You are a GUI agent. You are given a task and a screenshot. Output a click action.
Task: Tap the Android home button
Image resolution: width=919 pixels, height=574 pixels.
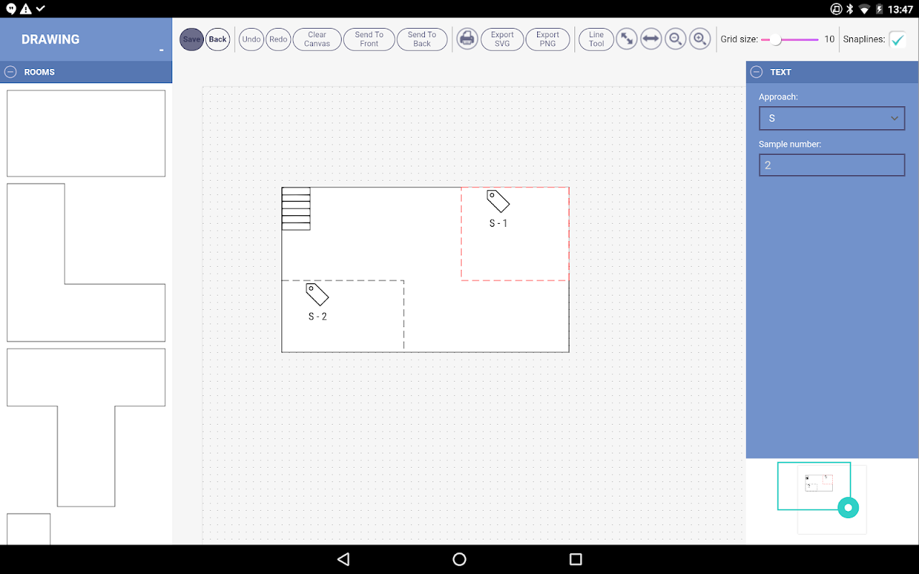tap(459, 559)
